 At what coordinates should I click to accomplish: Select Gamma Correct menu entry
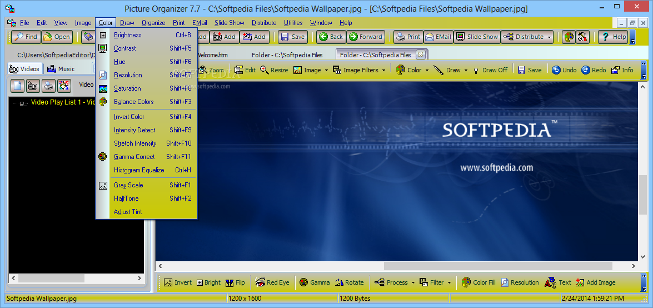pos(147,157)
